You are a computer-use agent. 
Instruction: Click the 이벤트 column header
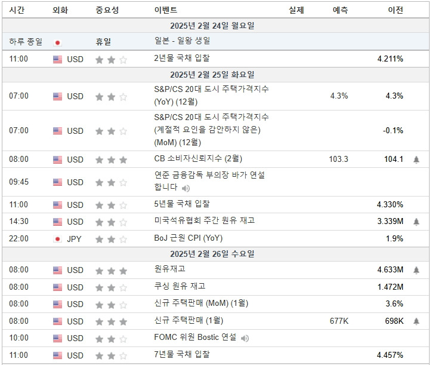(x=166, y=10)
